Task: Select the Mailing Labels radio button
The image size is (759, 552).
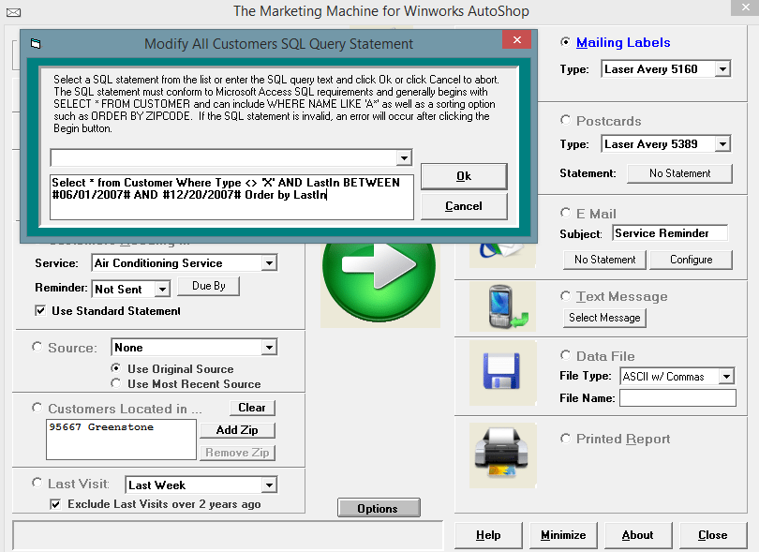Action: coord(566,42)
